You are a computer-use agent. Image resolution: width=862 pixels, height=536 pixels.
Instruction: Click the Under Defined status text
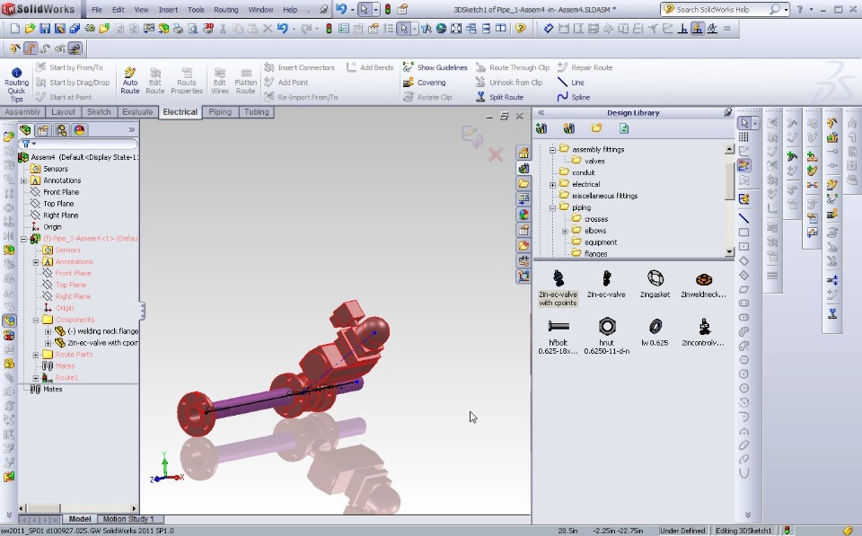point(682,531)
